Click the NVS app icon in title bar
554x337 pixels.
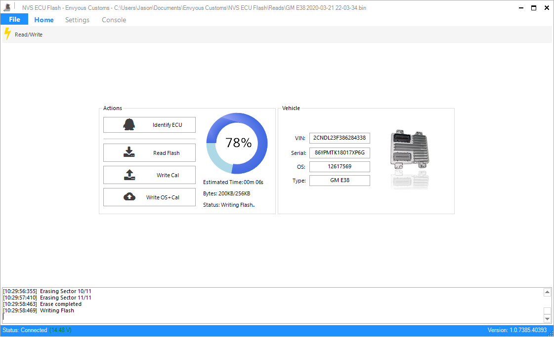tap(7, 7)
